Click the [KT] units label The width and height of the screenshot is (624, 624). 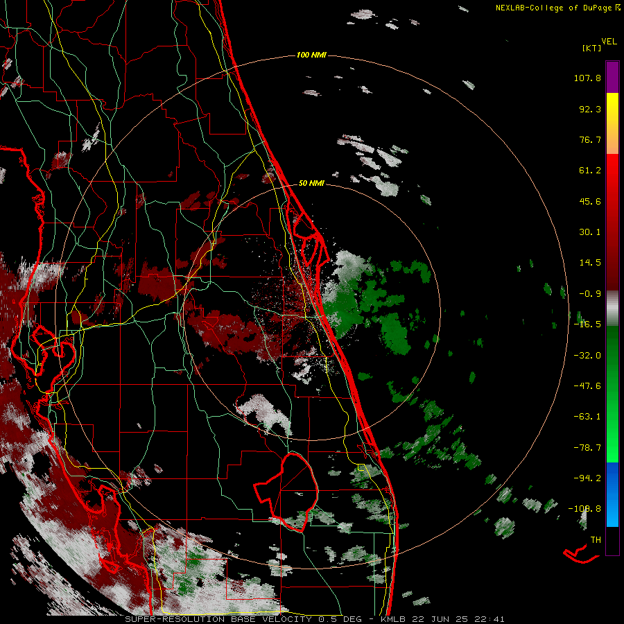click(x=591, y=48)
